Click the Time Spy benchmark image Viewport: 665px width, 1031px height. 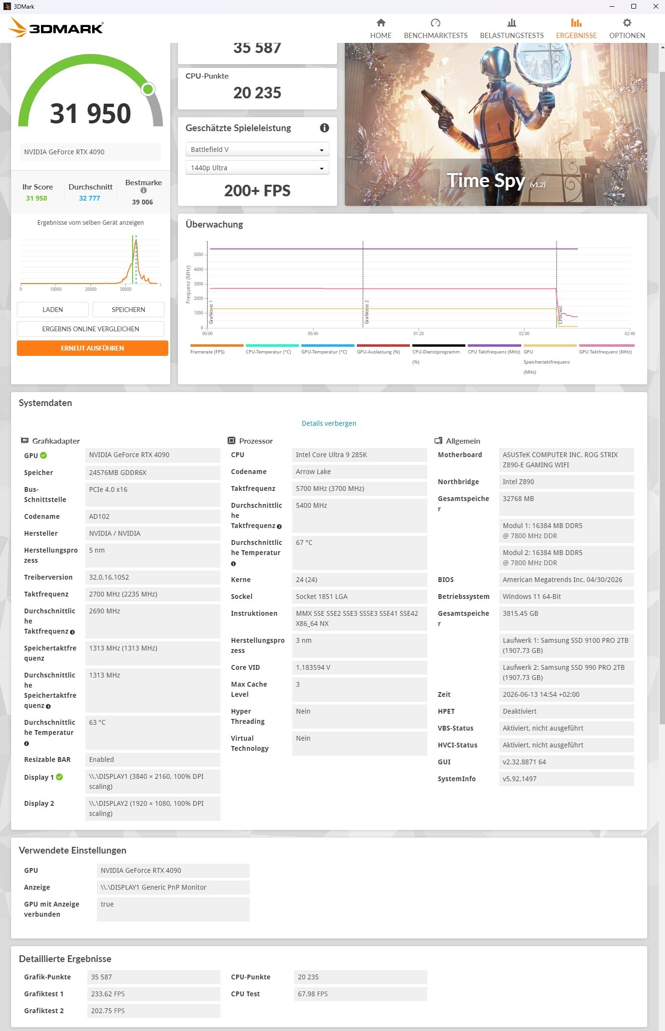(x=496, y=124)
